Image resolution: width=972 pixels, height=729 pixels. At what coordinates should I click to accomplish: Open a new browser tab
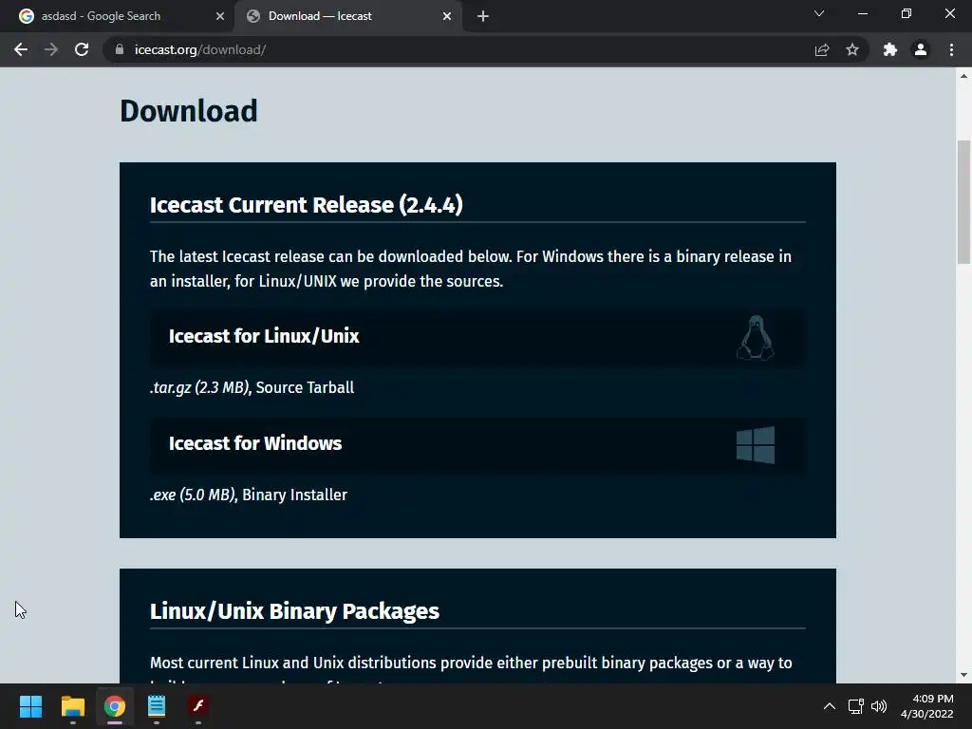click(x=483, y=16)
